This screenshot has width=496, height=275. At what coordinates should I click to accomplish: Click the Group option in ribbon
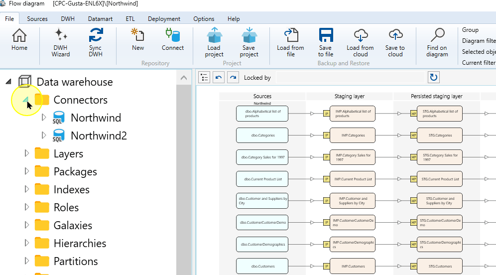(470, 30)
